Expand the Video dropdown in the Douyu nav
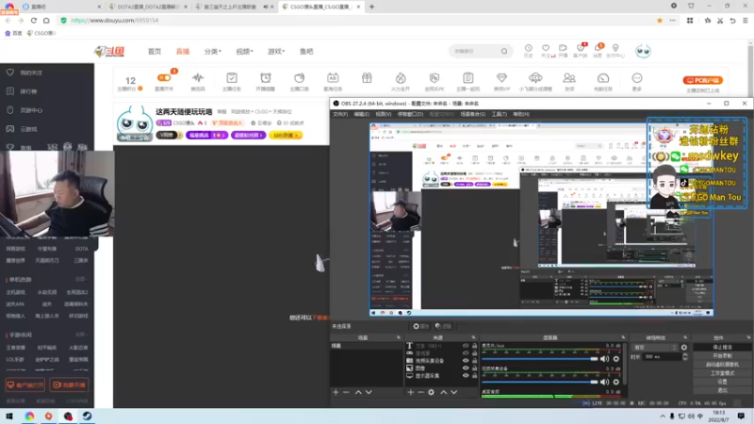The width and height of the screenshot is (754, 424). (x=244, y=52)
